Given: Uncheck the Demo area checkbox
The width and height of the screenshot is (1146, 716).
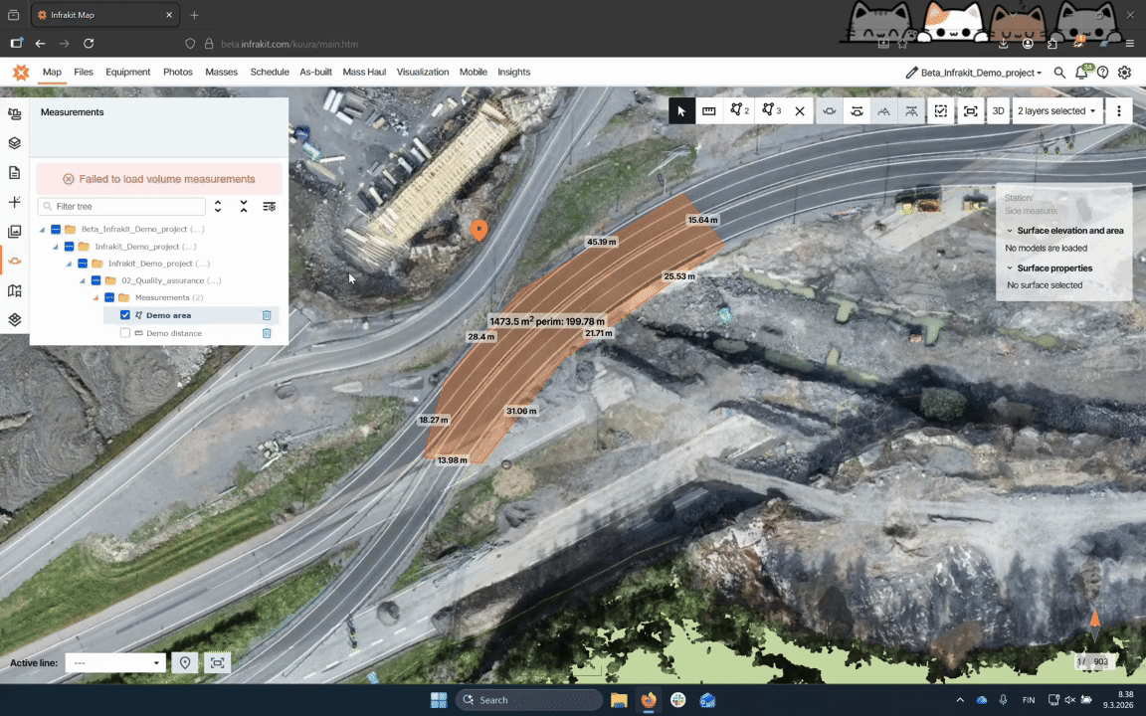Looking at the screenshot, I should 125,315.
